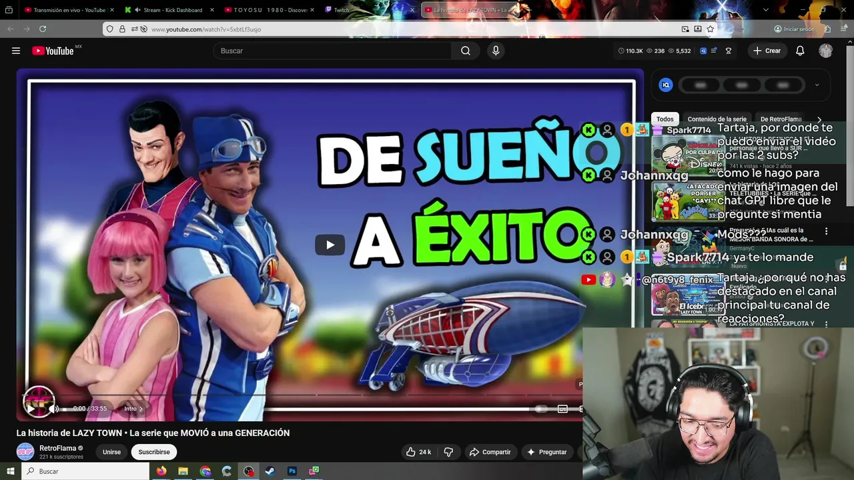Click the shield tracking protection icon
The height and width of the screenshot is (480, 854).
pyautogui.click(x=109, y=29)
